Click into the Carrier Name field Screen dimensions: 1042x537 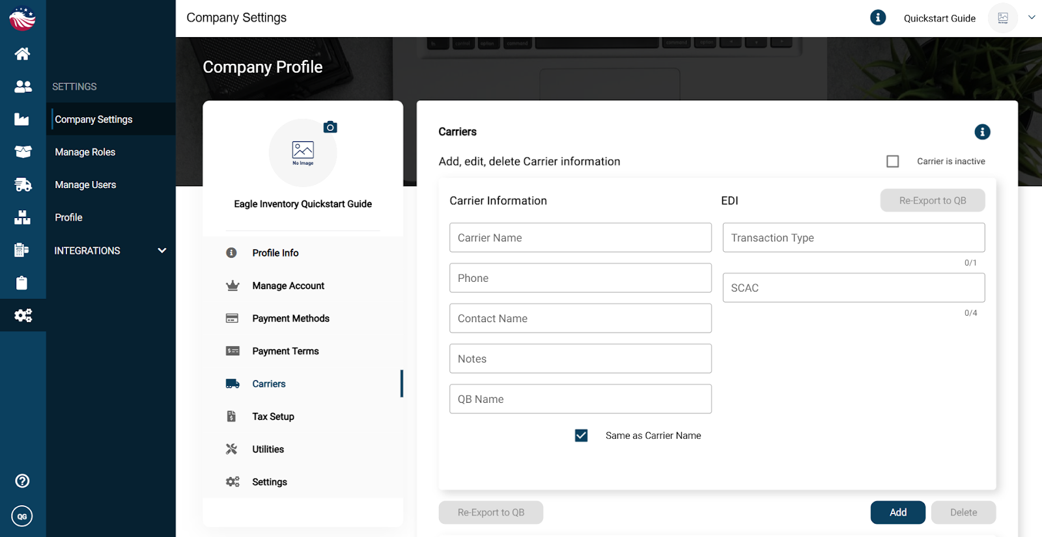[580, 238]
